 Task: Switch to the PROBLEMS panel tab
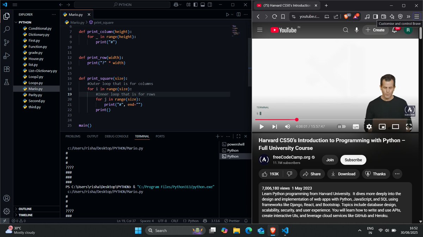point(73,136)
